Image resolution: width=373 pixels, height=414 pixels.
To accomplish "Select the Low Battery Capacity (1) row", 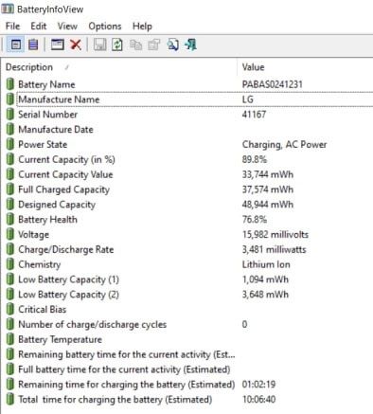I will (188, 279).
